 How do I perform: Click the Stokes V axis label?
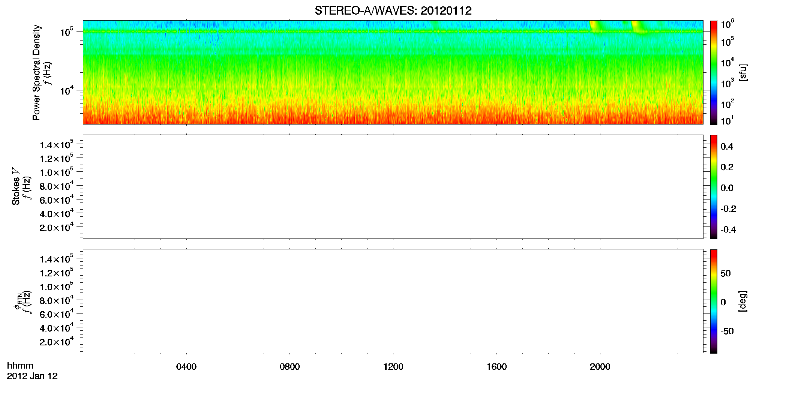pos(16,191)
